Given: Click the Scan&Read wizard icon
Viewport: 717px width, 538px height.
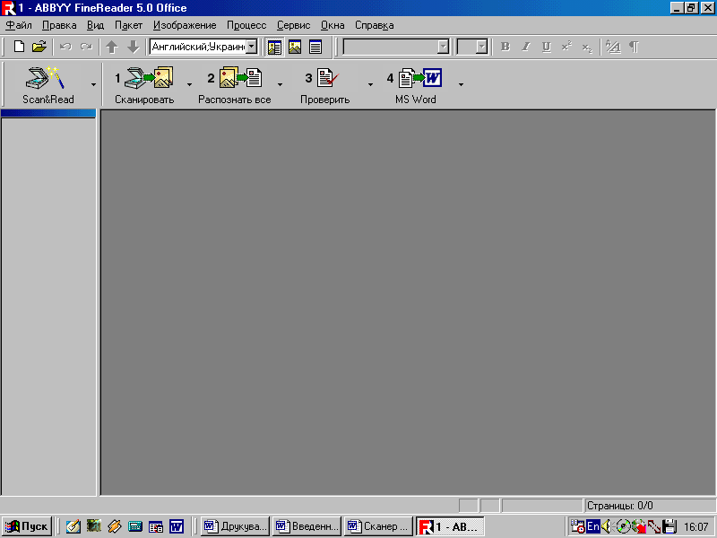Looking at the screenshot, I should pyautogui.click(x=45, y=78).
